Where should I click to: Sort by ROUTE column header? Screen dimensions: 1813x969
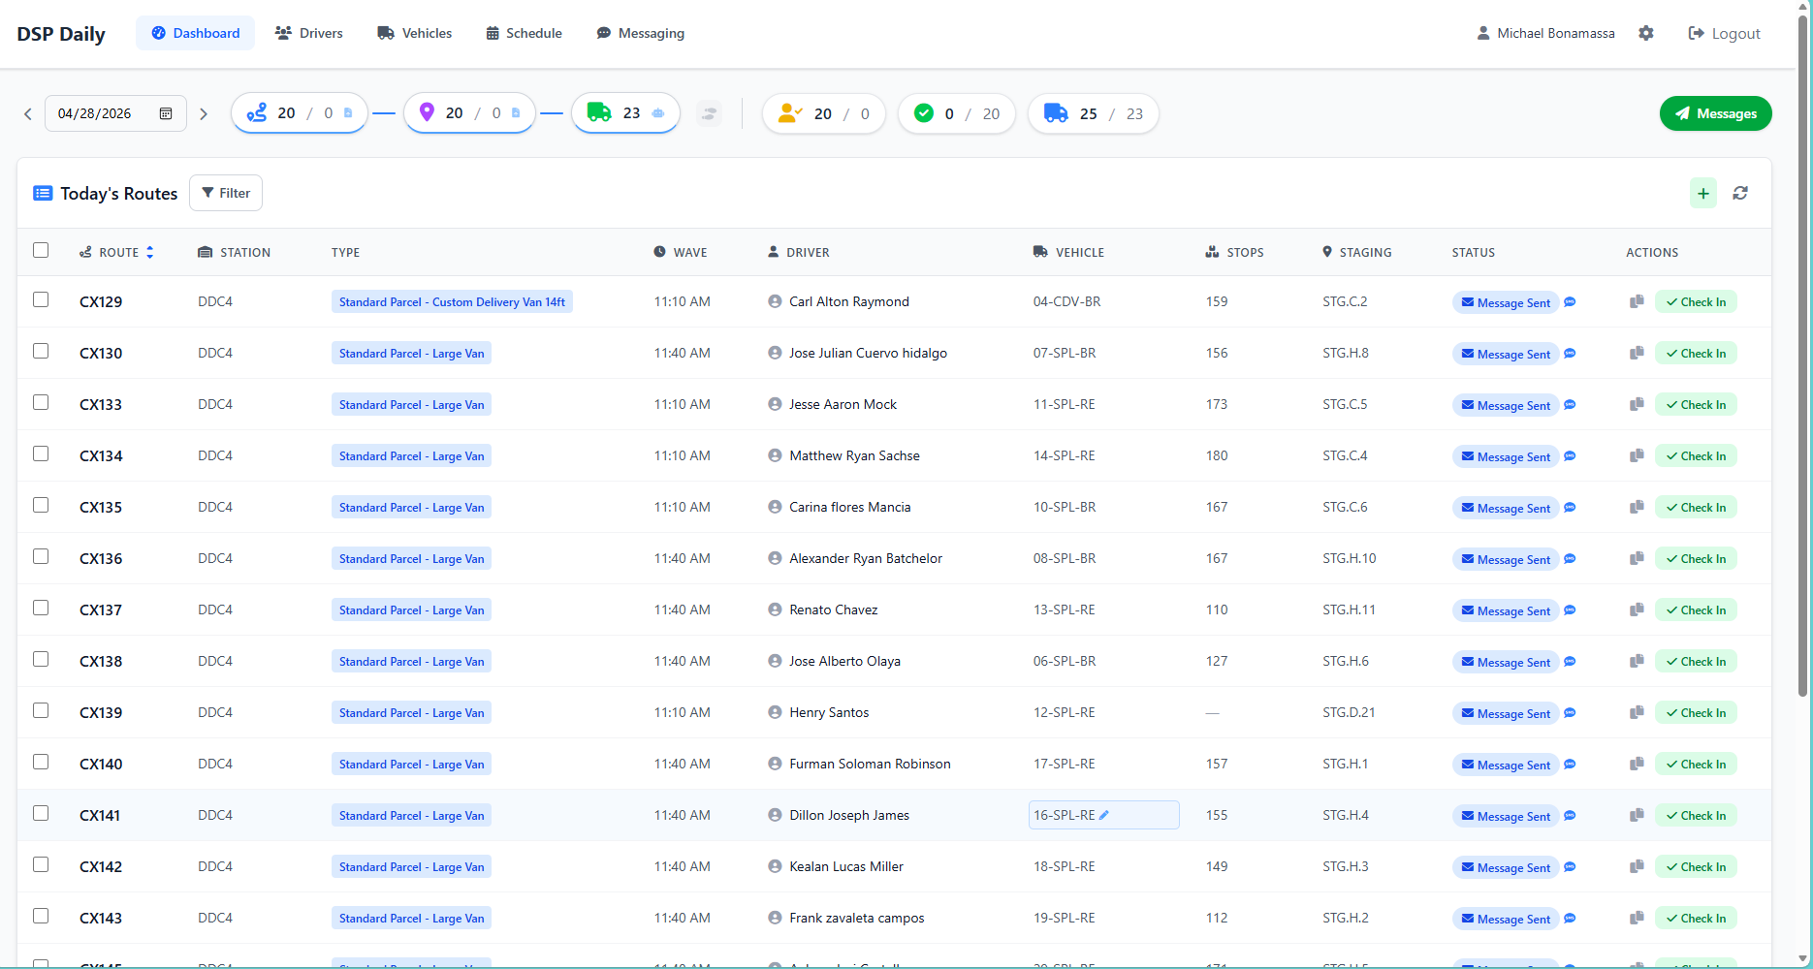pyautogui.click(x=117, y=252)
